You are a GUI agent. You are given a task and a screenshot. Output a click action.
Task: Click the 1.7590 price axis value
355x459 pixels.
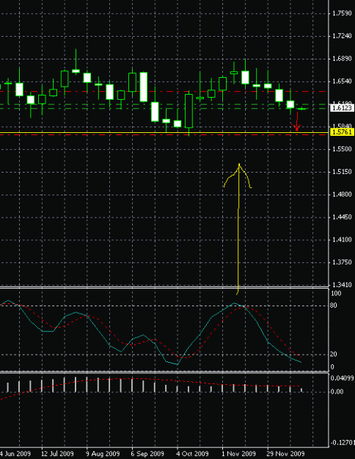342,13
